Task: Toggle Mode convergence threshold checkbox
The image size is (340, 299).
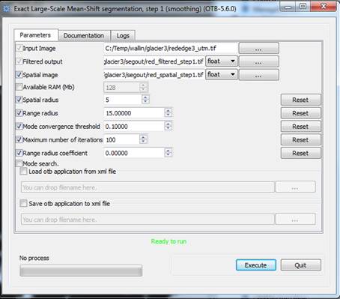Action: 19,126
